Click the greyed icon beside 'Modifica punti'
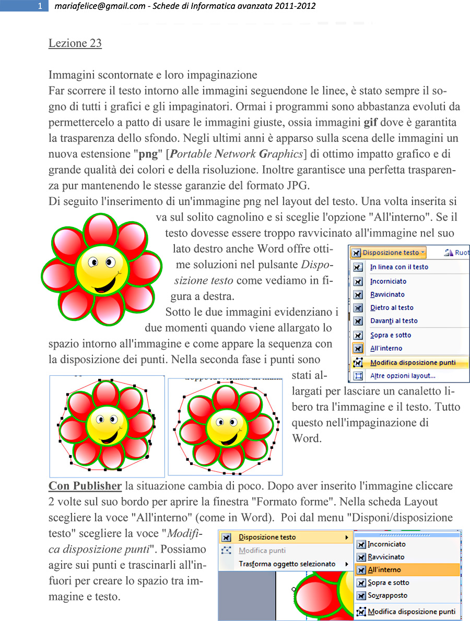 [226, 551]
